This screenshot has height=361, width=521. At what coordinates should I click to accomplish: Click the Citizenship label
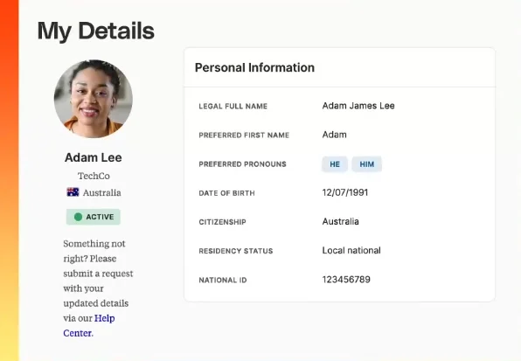tap(222, 222)
